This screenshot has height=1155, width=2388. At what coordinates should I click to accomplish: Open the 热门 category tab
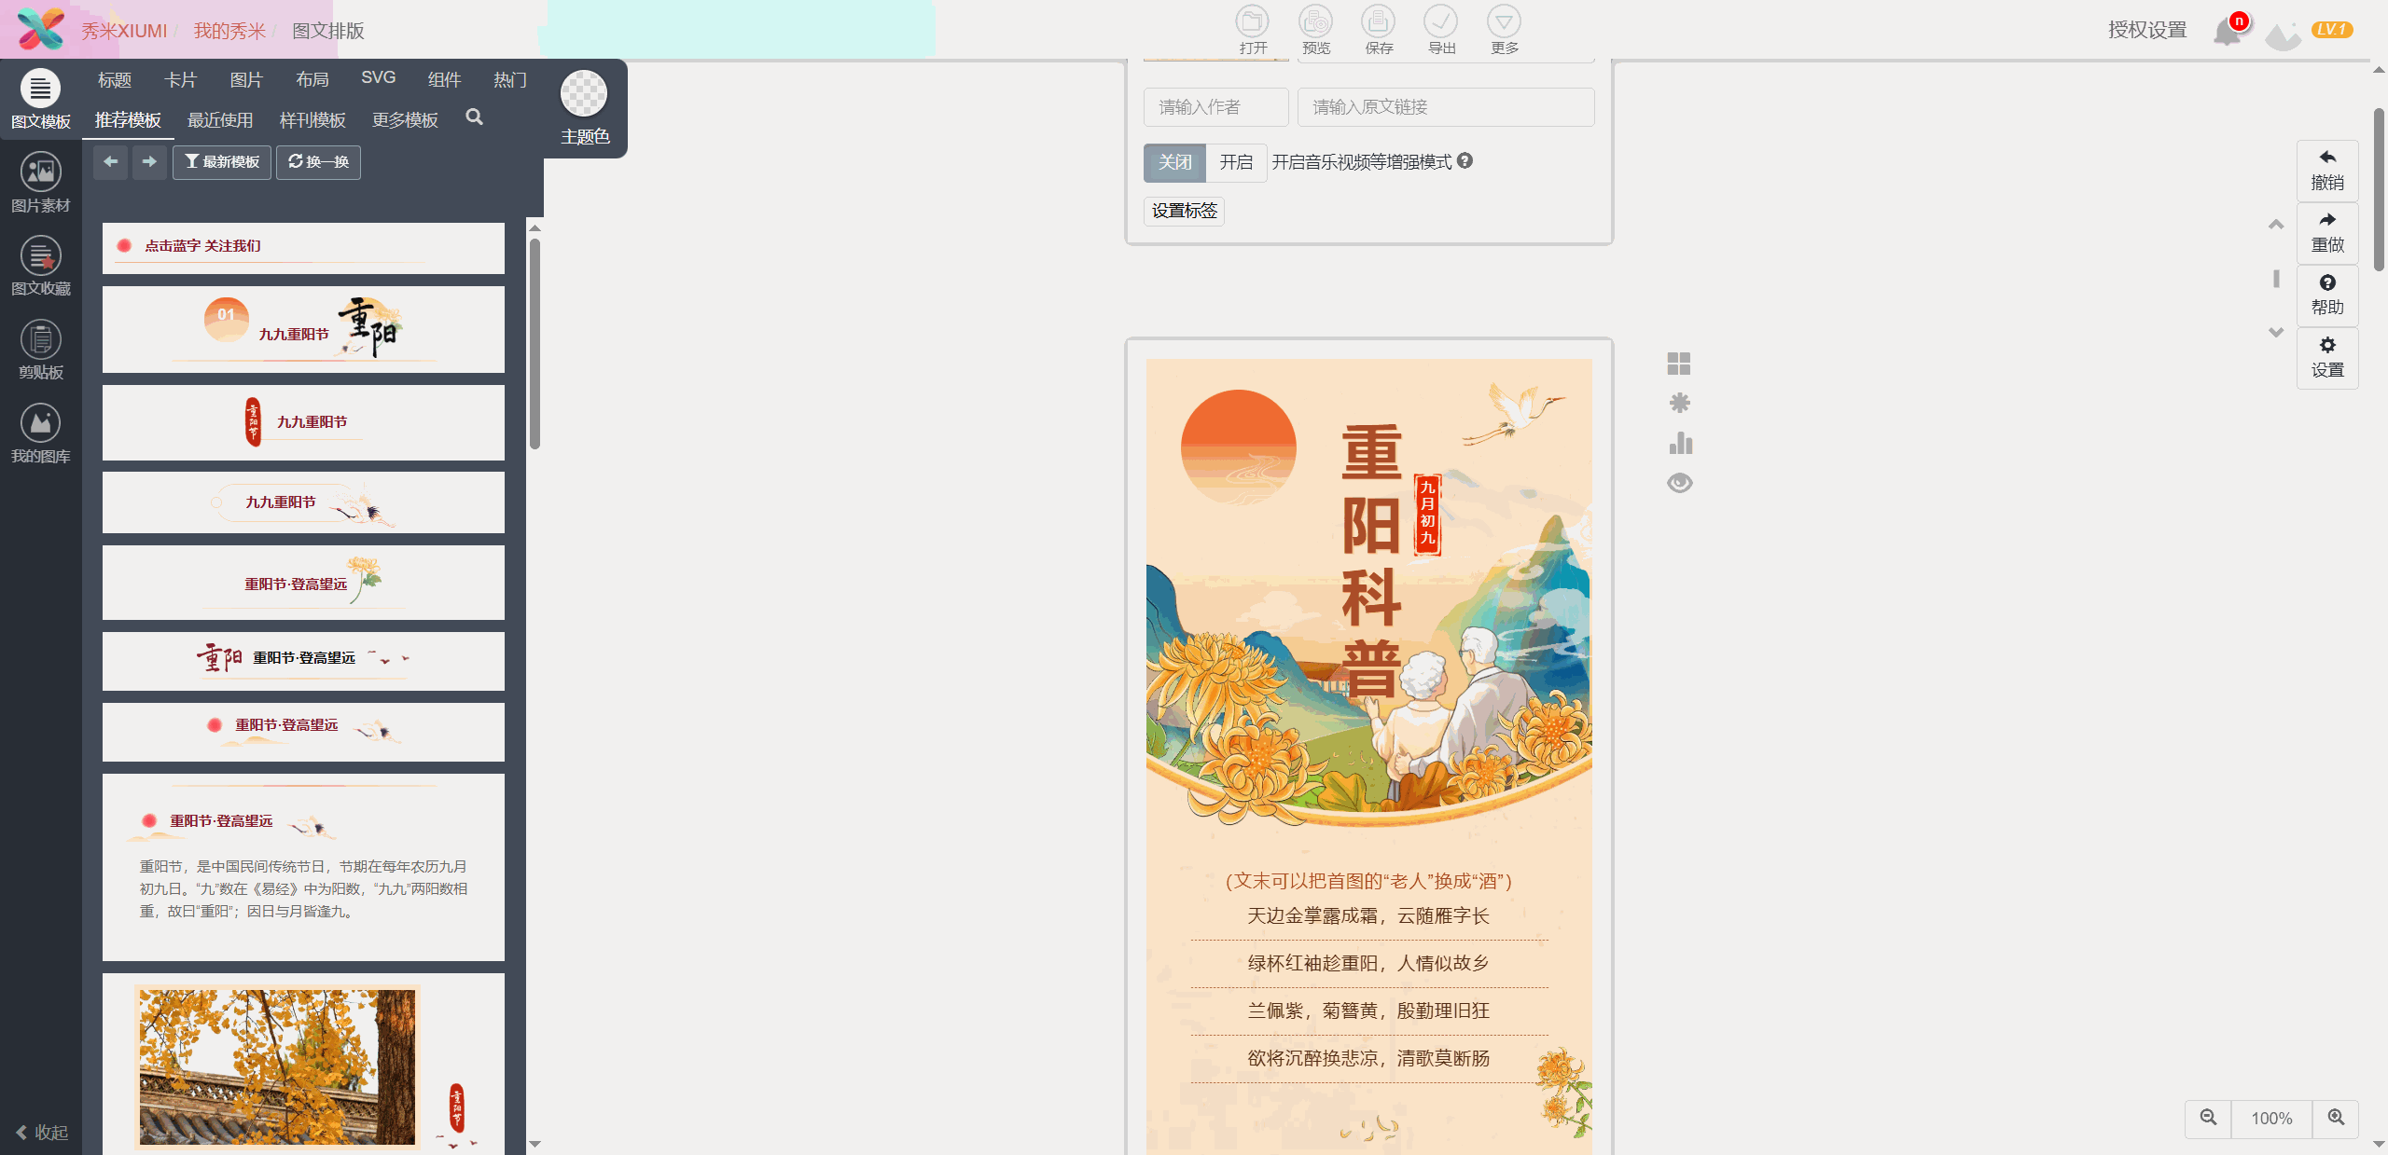[x=510, y=80]
